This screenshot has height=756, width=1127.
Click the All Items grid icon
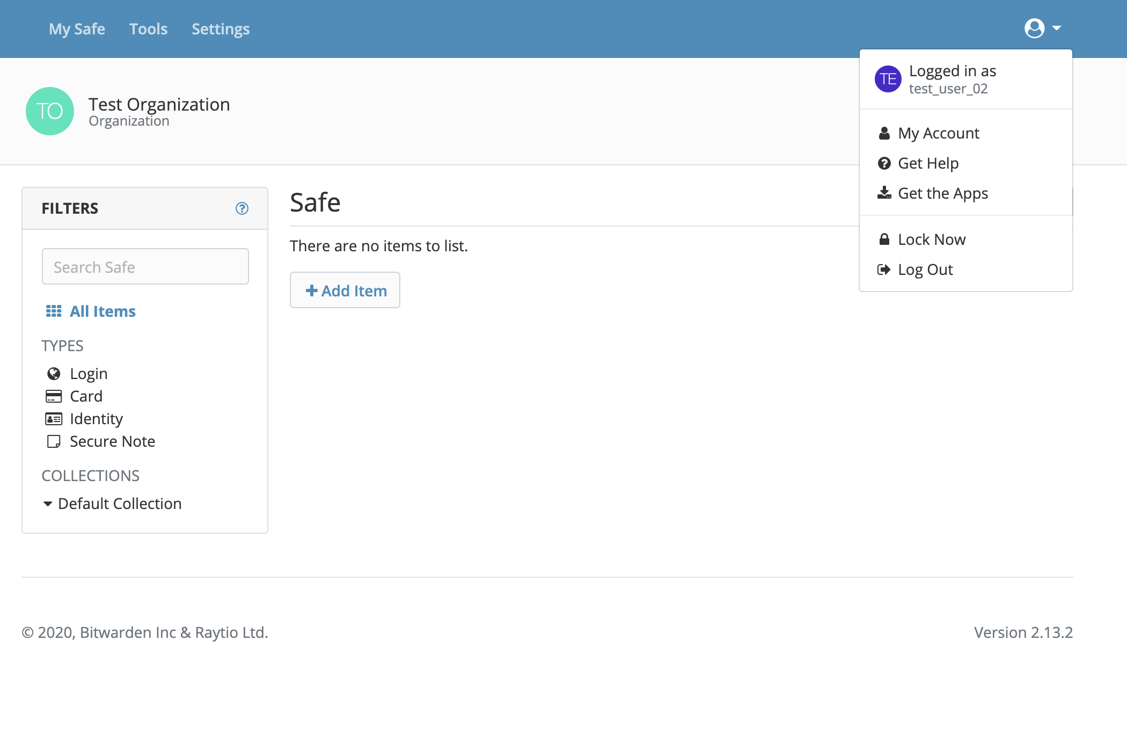[x=54, y=311]
